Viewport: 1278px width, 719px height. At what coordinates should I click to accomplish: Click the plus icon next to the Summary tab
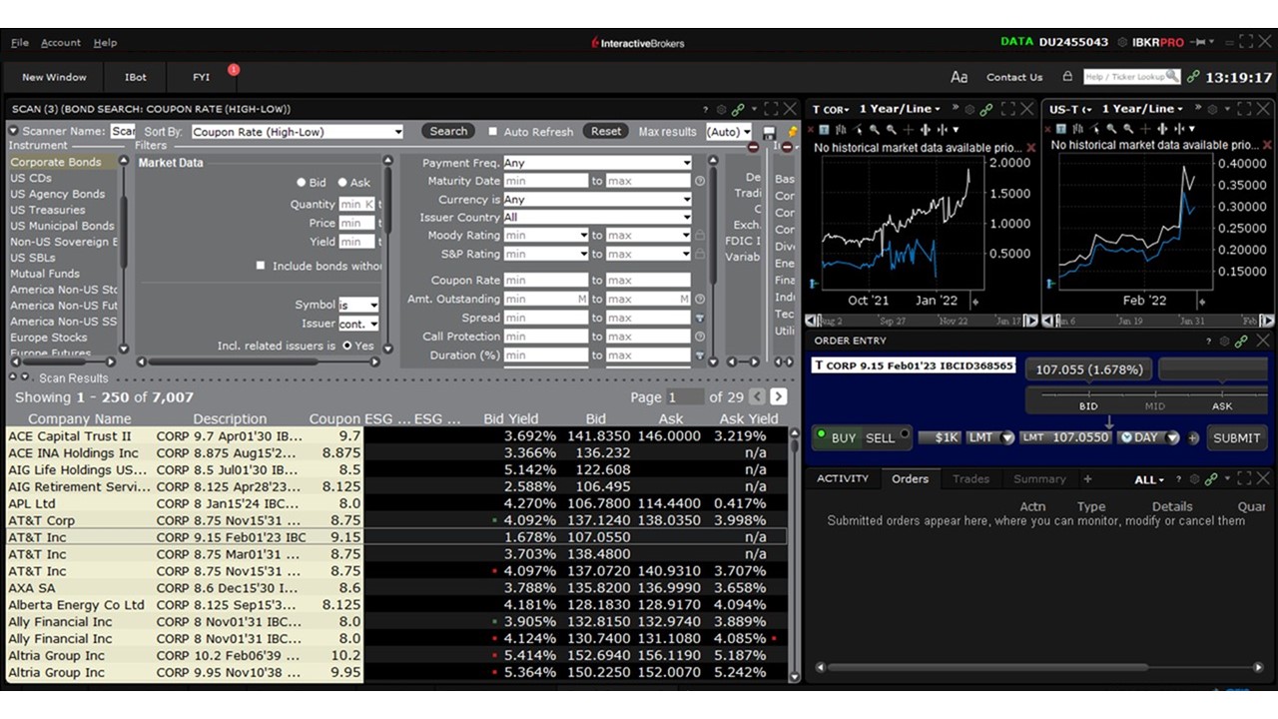(x=1087, y=478)
